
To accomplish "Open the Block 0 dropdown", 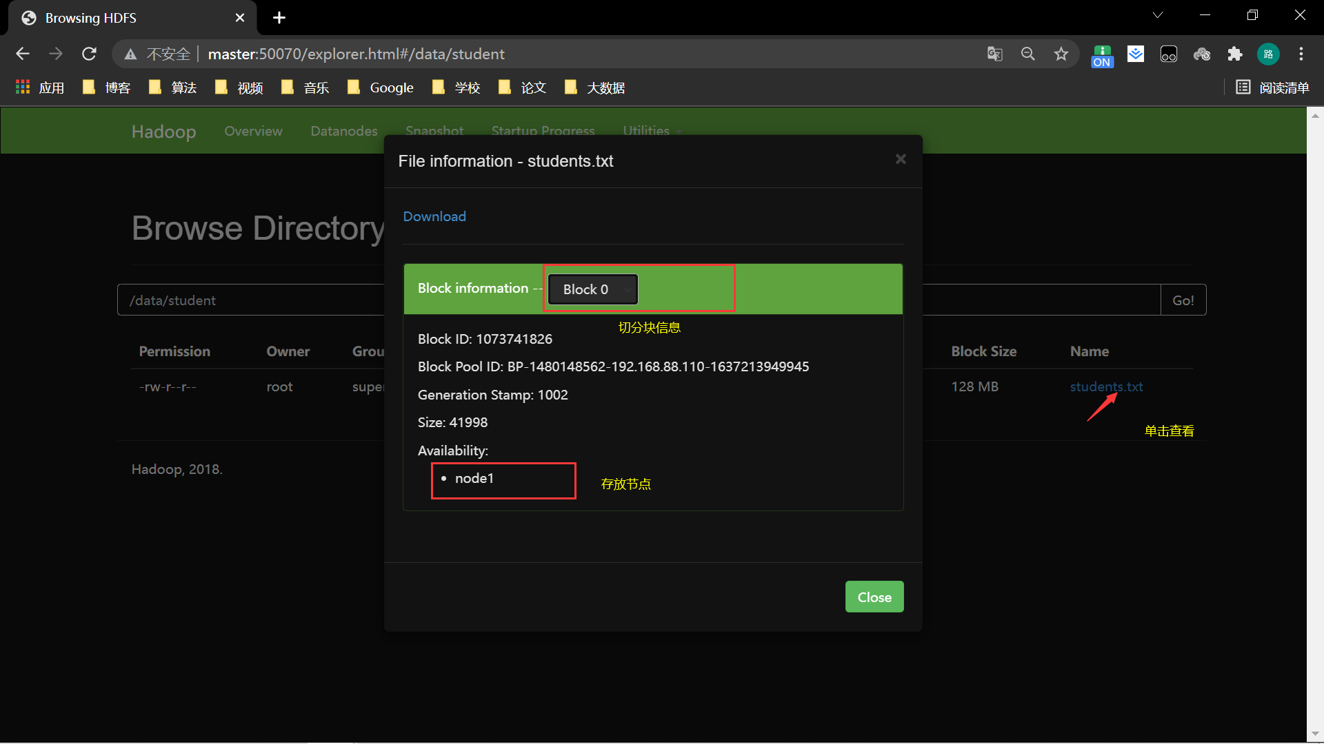I will [592, 289].
